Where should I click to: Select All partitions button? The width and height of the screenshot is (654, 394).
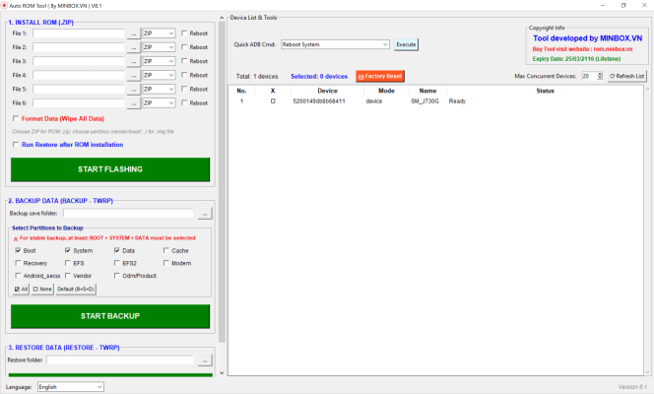[x=21, y=289]
